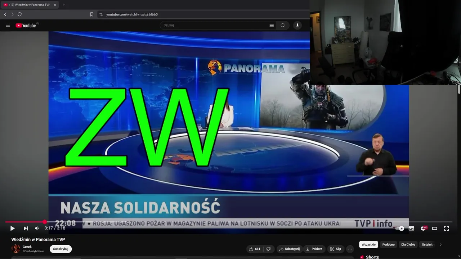Click the Shorts section heading

(x=372, y=257)
